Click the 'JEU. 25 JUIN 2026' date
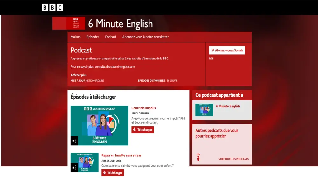Viewport: 318px width, 179px height. (x=111, y=161)
